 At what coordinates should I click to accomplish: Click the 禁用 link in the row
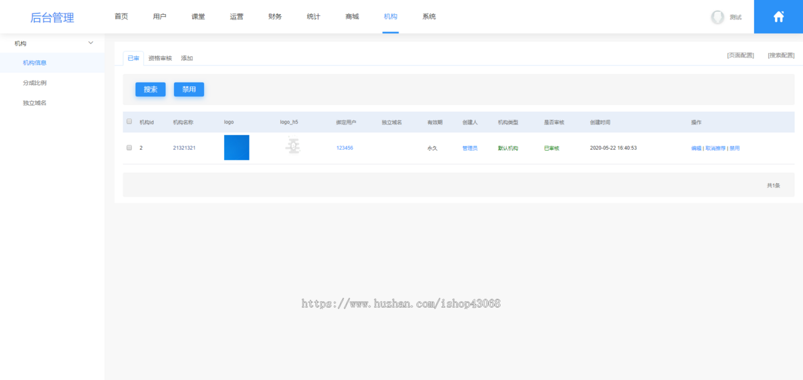(x=735, y=149)
